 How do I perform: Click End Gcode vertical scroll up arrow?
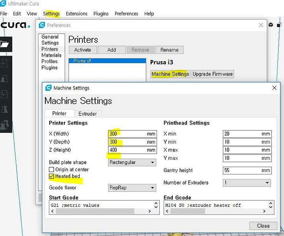tap(271, 203)
